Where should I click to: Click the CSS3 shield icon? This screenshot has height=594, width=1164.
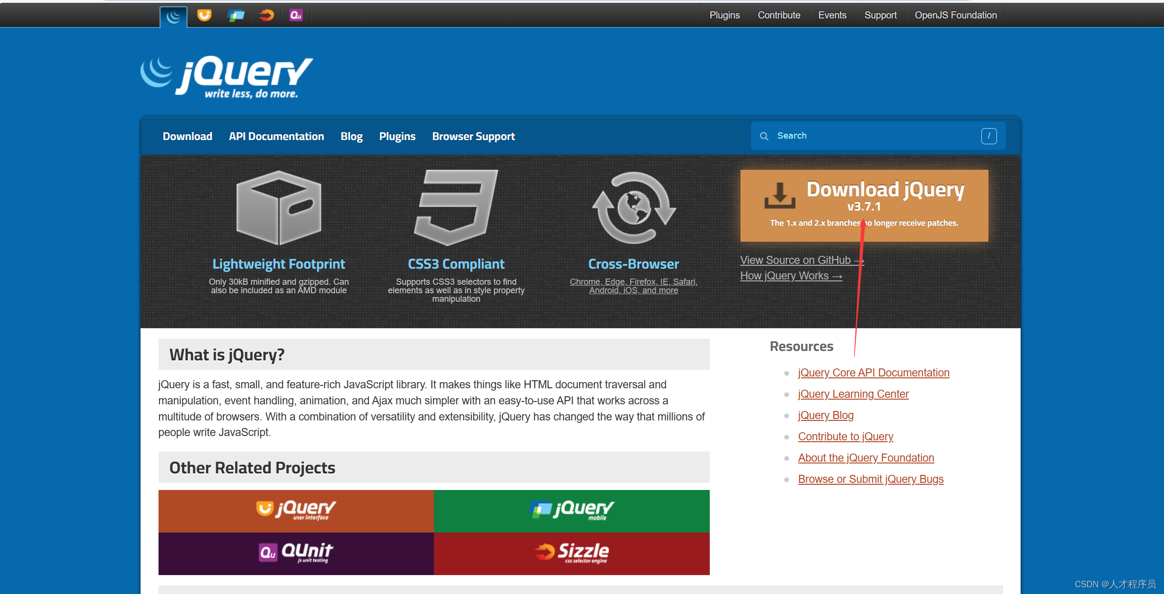[456, 208]
